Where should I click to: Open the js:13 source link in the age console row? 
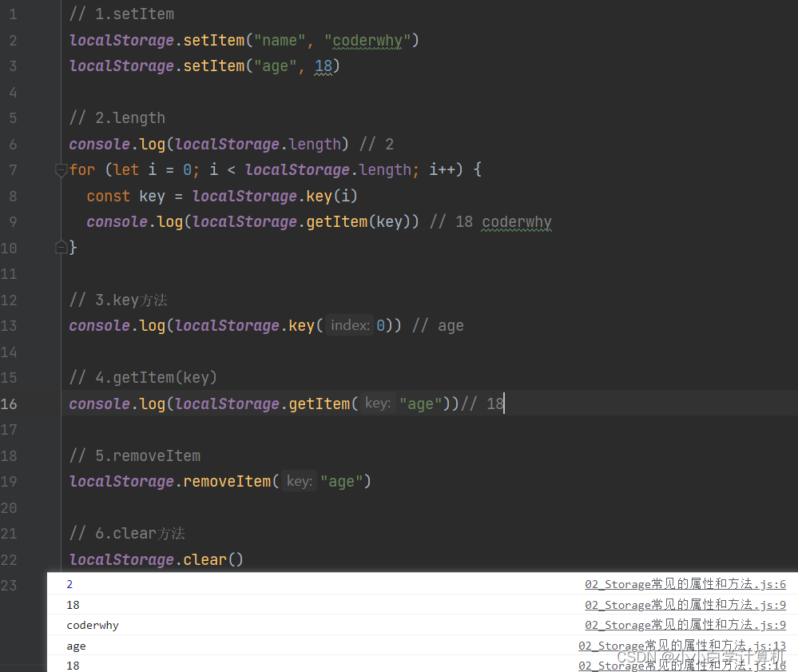point(682,646)
